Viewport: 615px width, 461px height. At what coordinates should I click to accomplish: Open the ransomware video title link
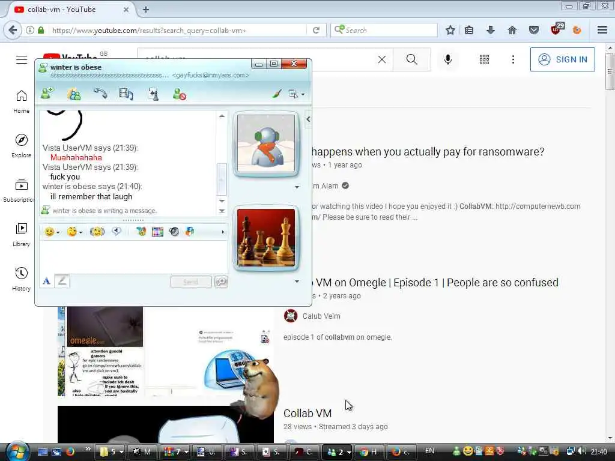(x=428, y=152)
